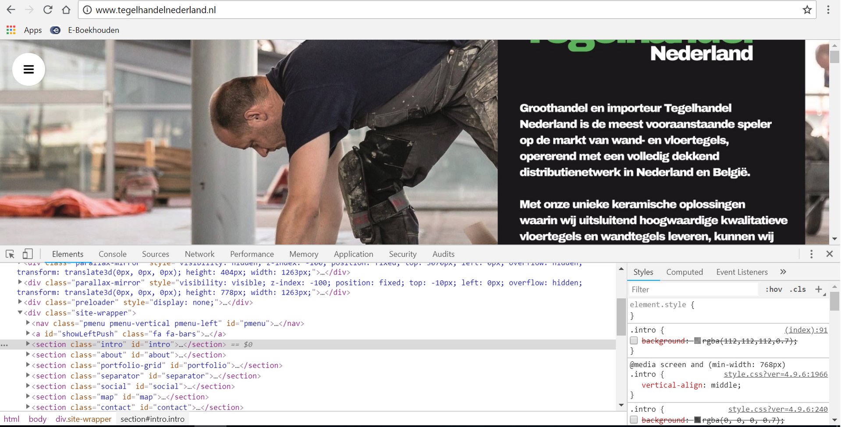
Task: Expand the about section node
Action: (x=28, y=355)
